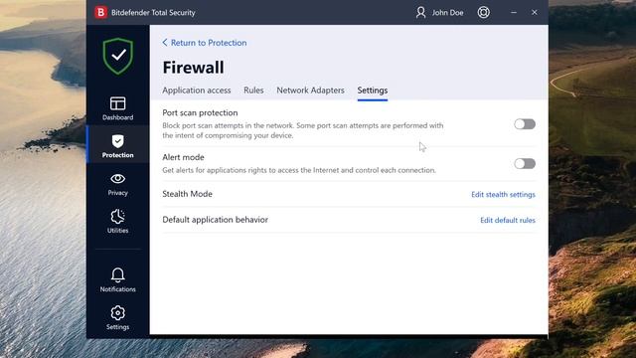Open the Network Adapters tab
636x358 pixels.
coord(310,90)
